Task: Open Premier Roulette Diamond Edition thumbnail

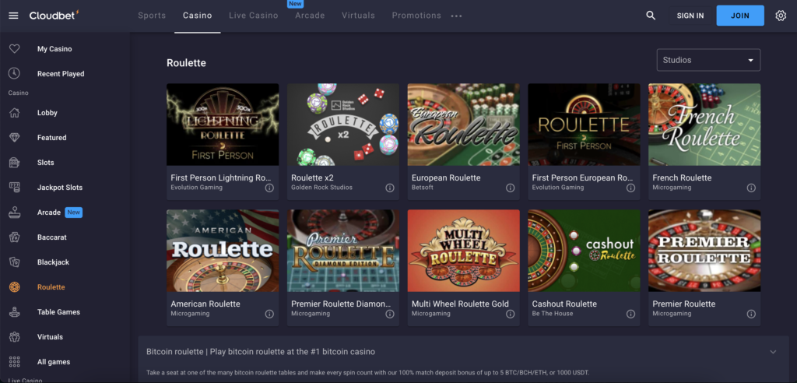Action: 343,251
